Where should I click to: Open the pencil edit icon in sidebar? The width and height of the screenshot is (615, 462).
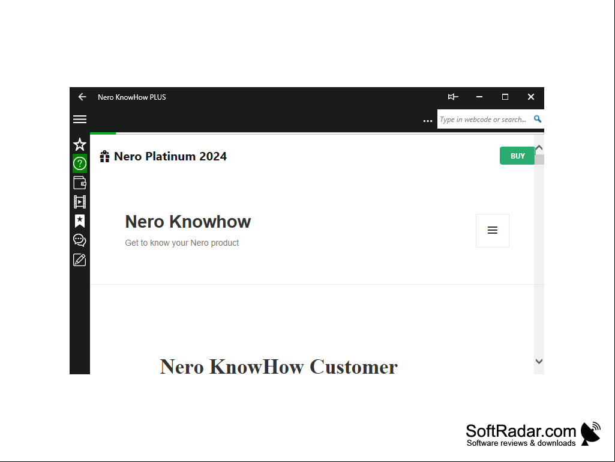pos(80,260)
